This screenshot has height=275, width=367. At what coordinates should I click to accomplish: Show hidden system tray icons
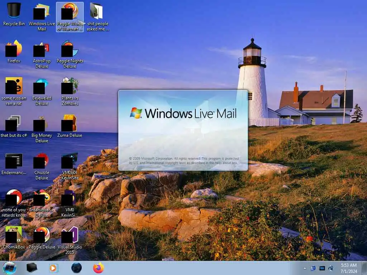(x=305, y=268)
